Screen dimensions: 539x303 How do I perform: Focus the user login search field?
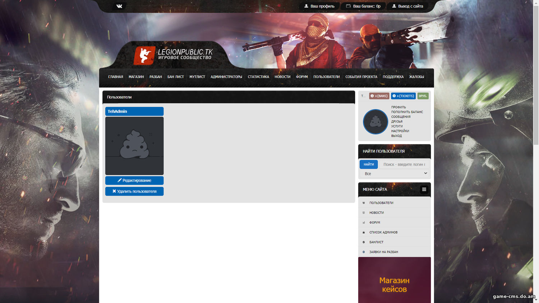click(x=404, y=164)
